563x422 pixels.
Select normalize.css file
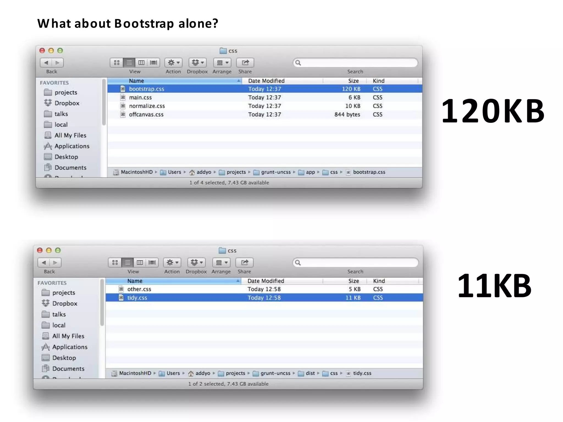(265, 106)
